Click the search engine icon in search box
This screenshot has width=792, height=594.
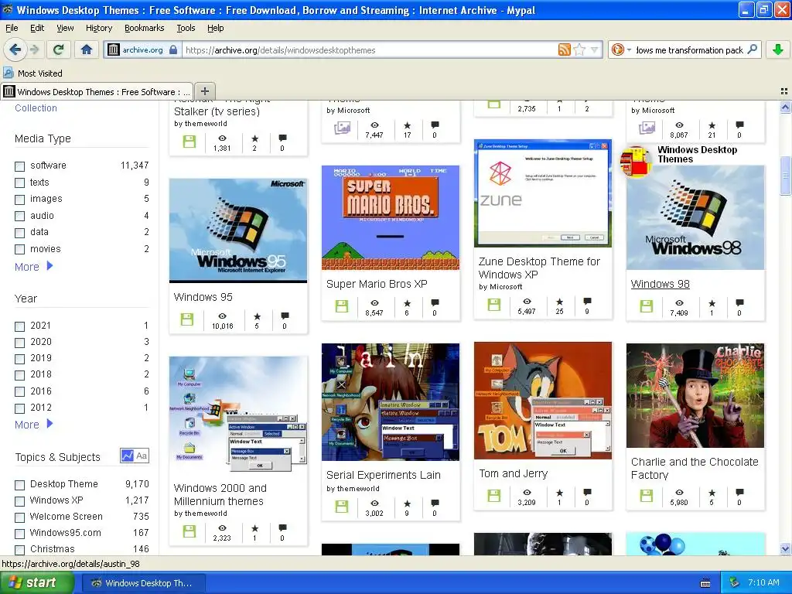coord(617,49)
